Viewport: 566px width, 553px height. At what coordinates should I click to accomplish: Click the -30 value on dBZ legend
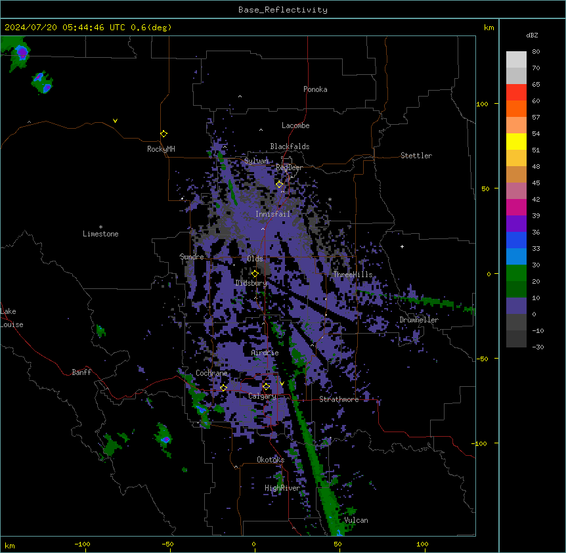538,347
